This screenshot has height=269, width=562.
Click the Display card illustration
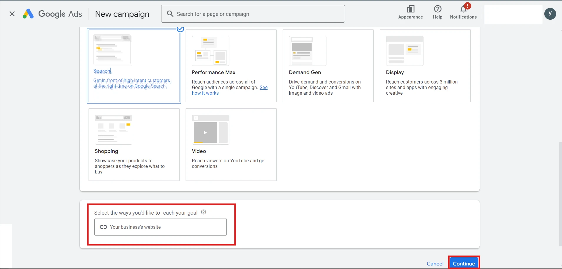pos(405,51)
